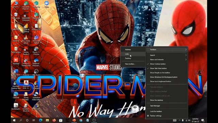Select New toolbar... menu entry
The width and height of the screenshot is (218, 123).
(133, 64)
